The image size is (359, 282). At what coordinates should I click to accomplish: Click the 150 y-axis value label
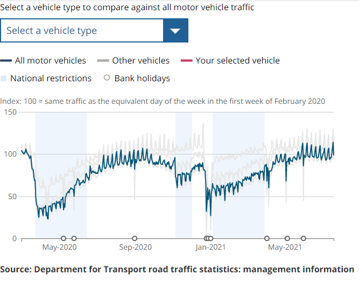click(x=10, y=112)
